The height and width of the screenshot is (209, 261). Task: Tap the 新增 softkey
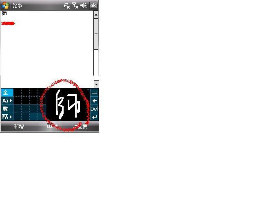pos(19,127)
